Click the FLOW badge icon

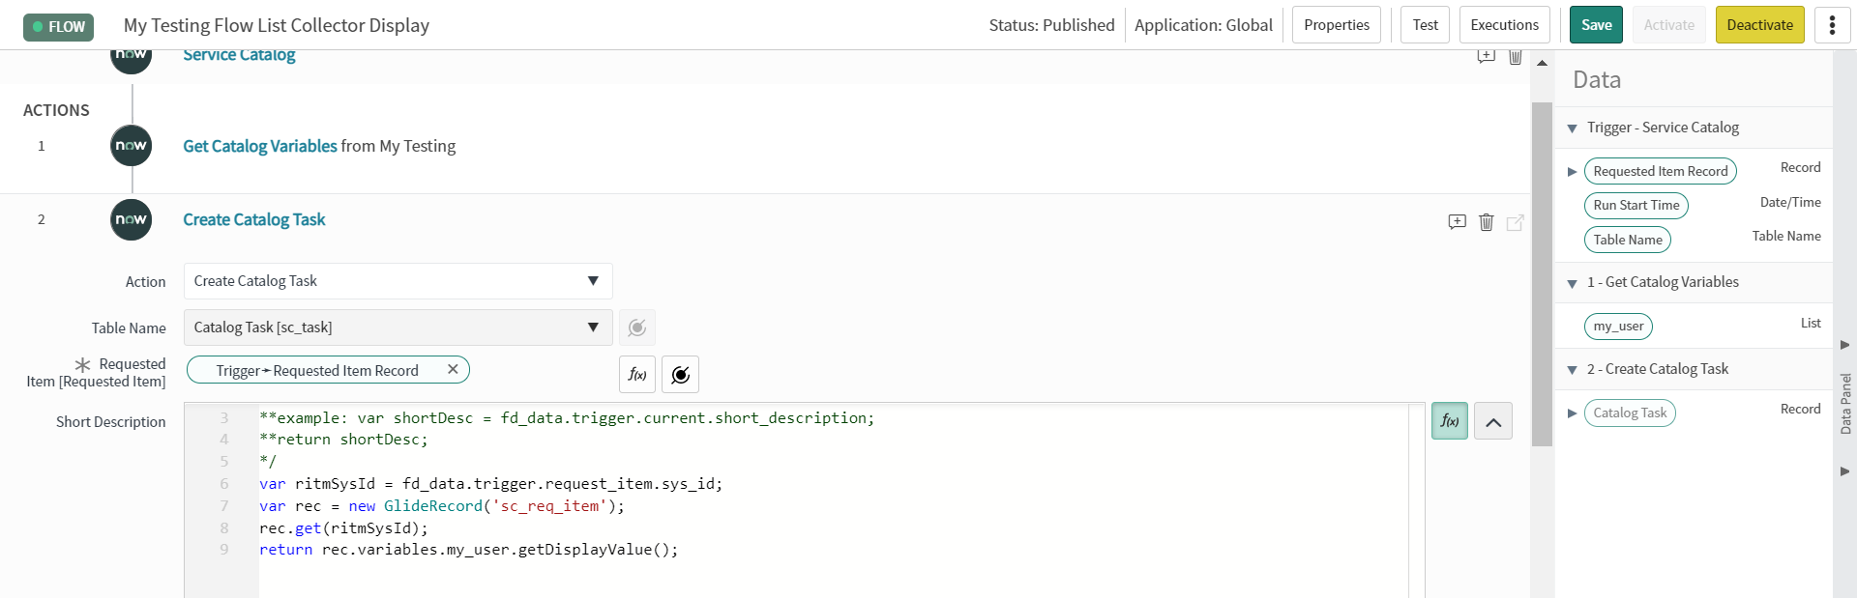[58, 26]
